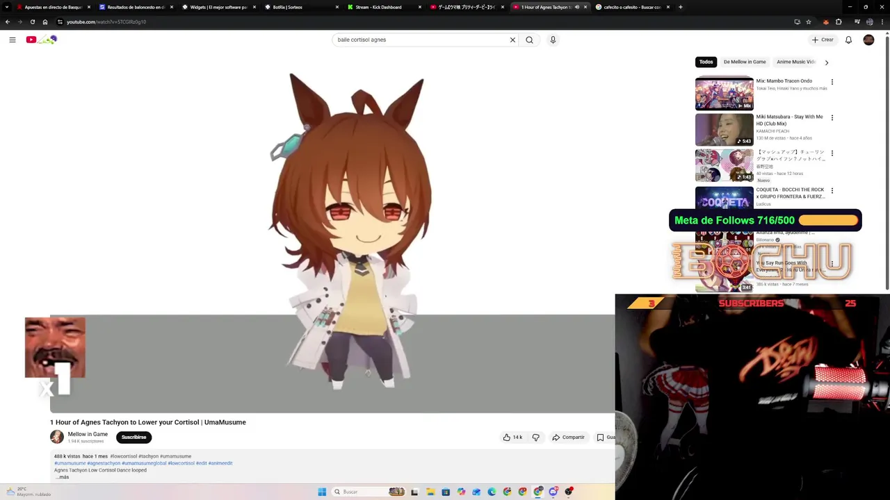Reload the page in the browser toolbar

(32, 22)
